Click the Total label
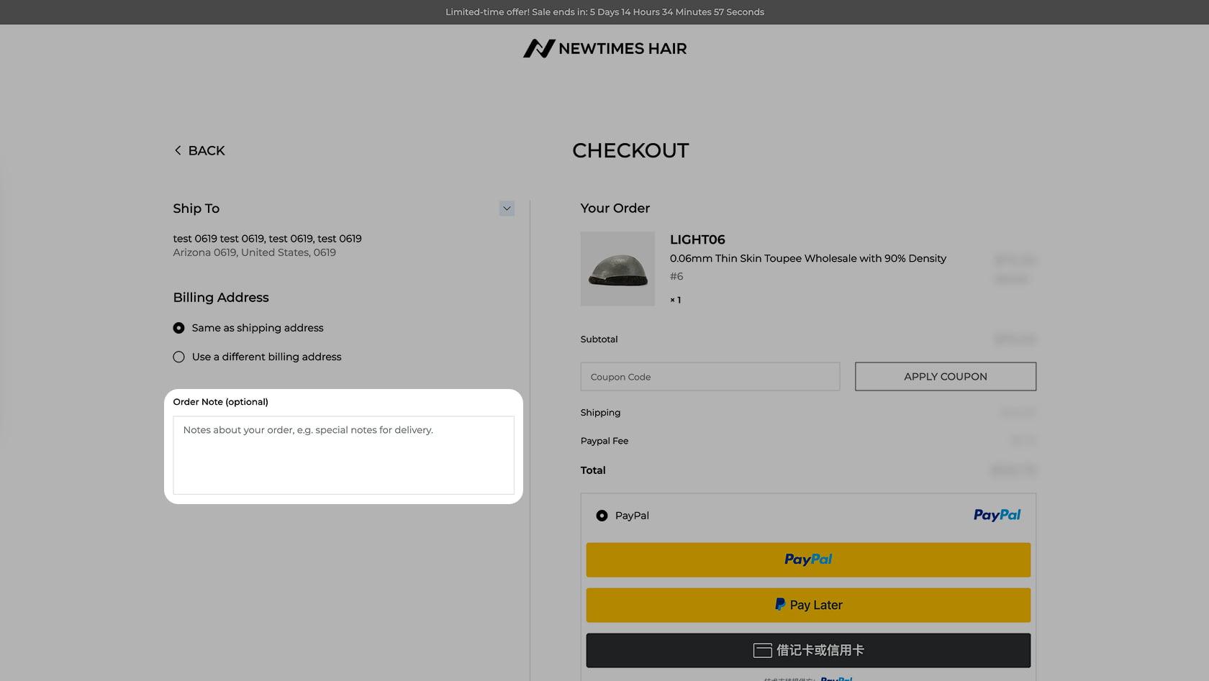This screenshot has height=681, width=1209. [593, 470]
